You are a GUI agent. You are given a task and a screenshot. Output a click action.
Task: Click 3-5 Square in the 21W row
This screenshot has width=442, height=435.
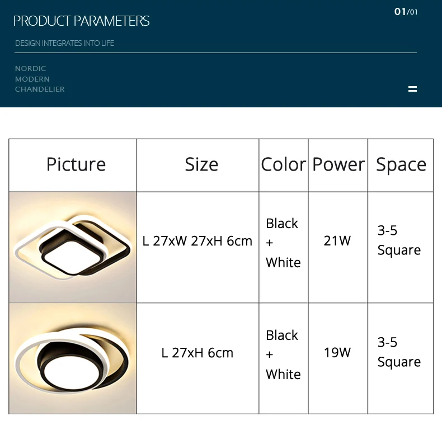tap(399, 240)
